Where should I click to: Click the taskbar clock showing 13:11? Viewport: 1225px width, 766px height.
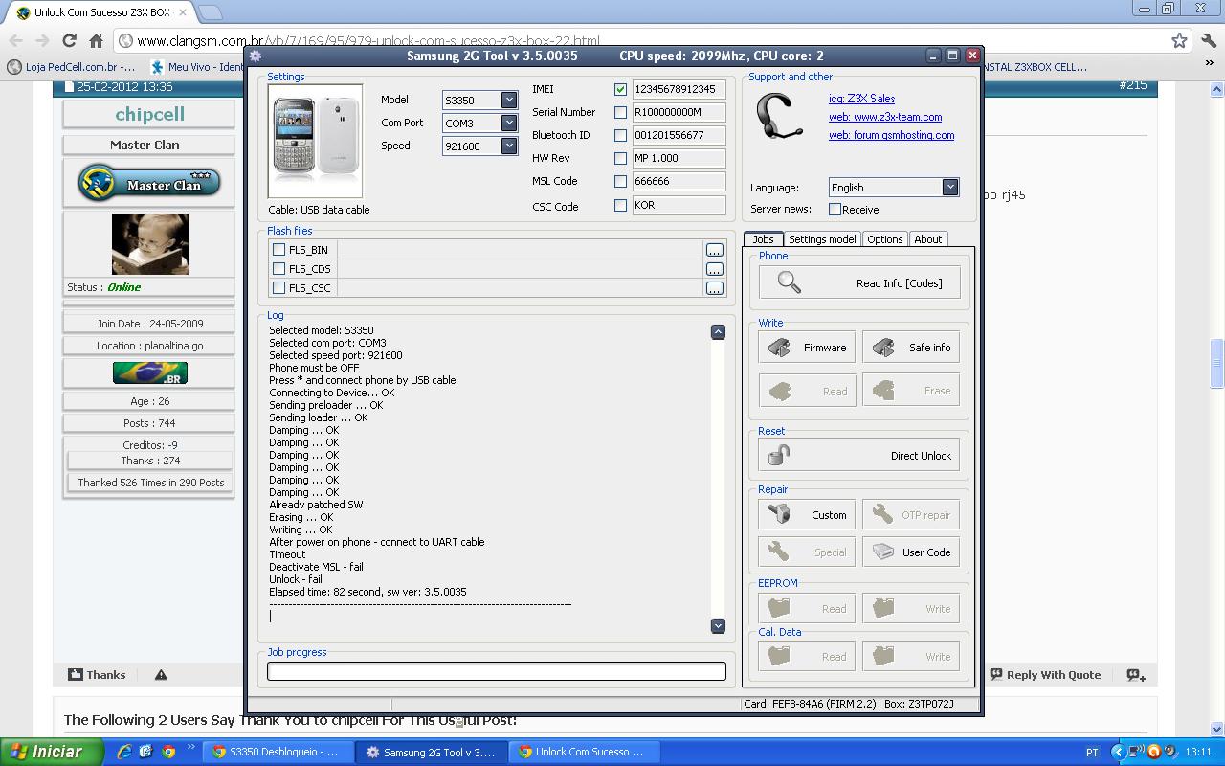[1198, 752]
